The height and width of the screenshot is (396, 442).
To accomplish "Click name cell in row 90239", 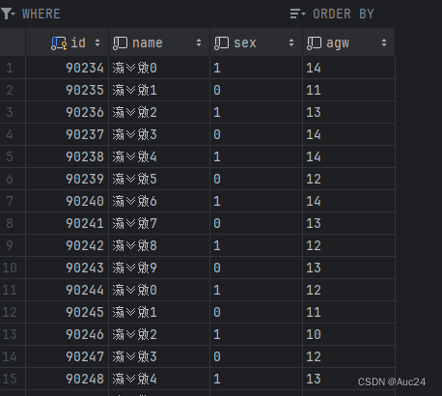I will 159,179.
